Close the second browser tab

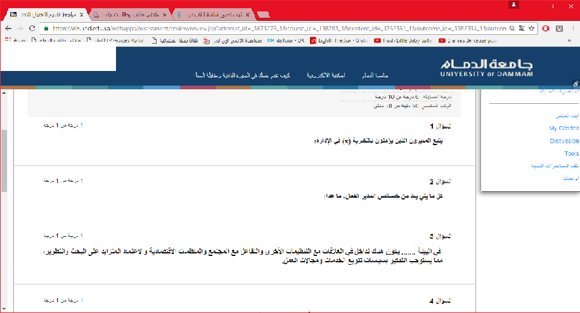click(x=165, y=15)
